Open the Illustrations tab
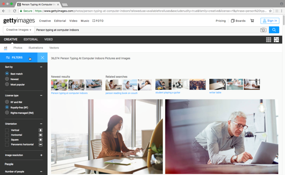Viewport: 285px width, 175px height. [x=36, y=48]
